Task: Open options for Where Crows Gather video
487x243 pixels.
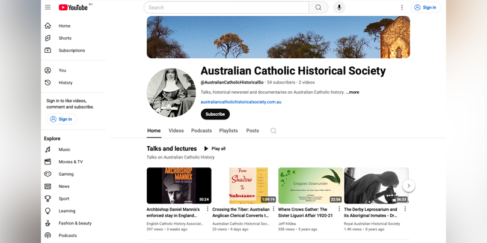Action: 339,209
